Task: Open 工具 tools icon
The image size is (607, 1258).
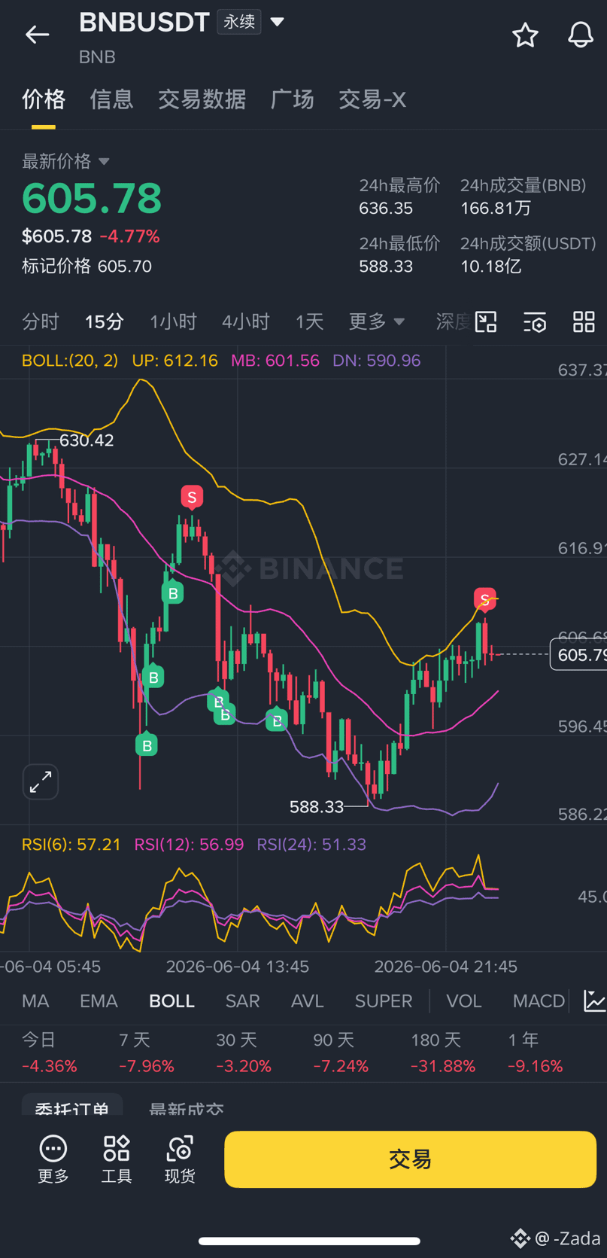Action: click(x=117, y=1159)
